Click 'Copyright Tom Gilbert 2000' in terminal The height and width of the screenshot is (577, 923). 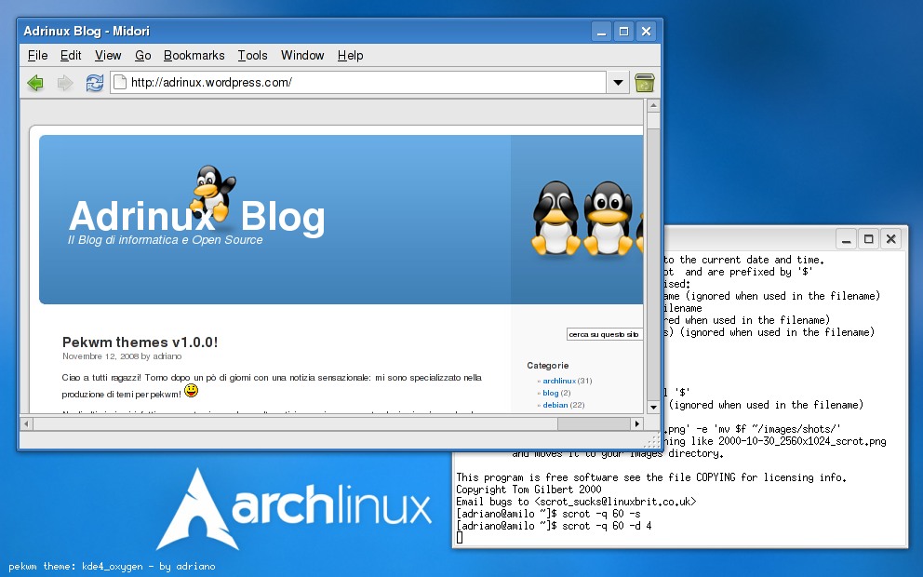coord(528,490)
